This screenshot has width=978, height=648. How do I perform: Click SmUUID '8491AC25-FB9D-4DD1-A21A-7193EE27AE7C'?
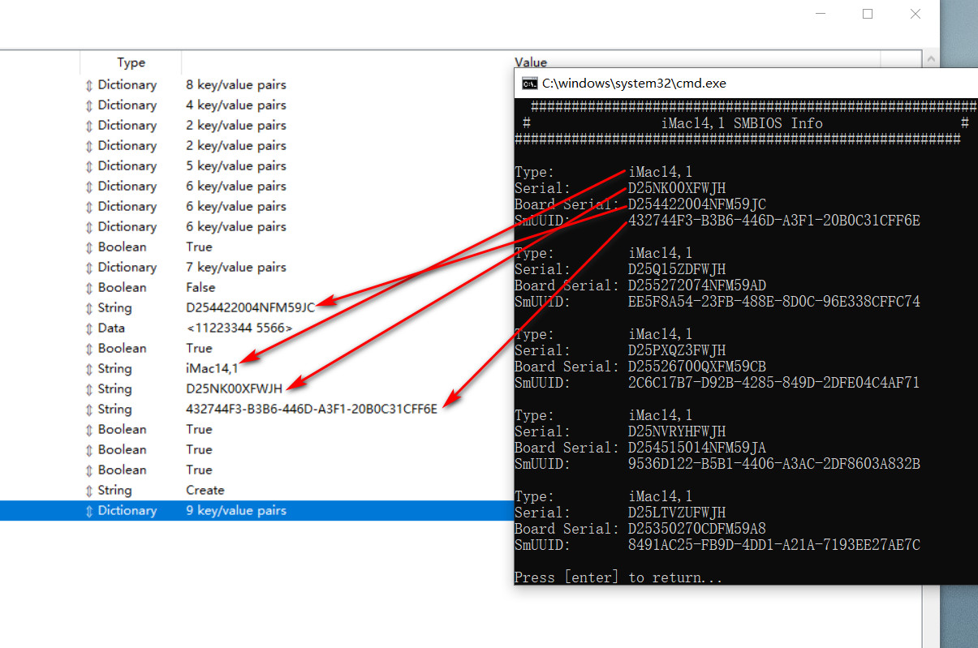(x=774, y=545)
